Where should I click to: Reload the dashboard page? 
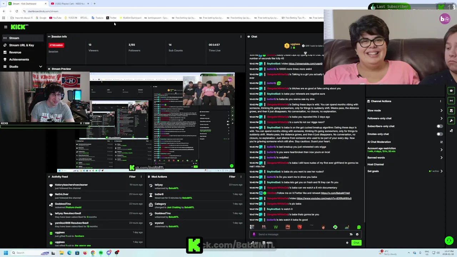click(16, 11)
